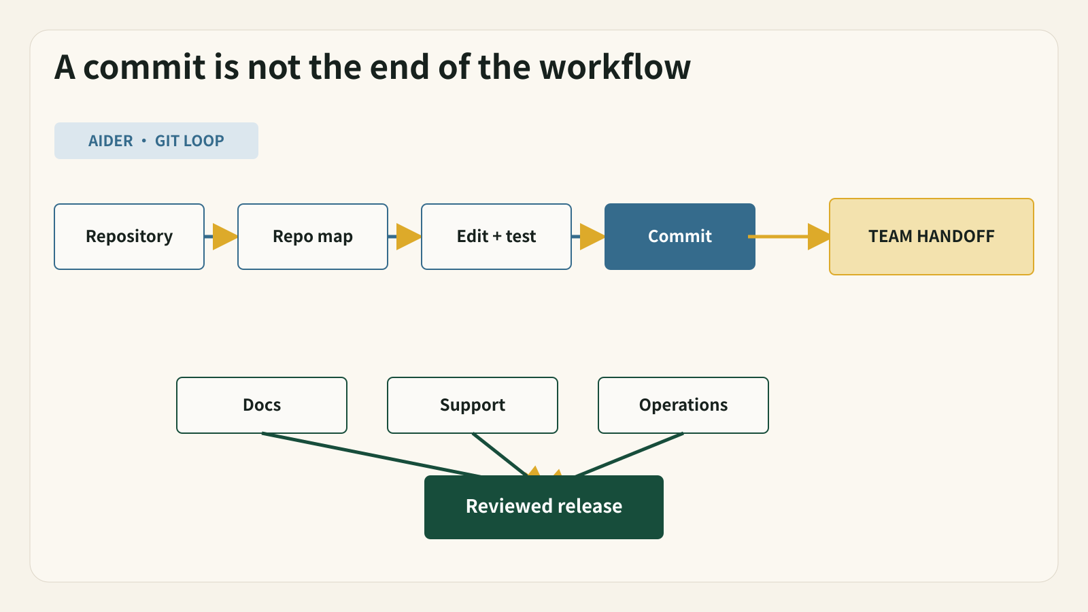The image size is (1088, 612).
Task: Select the TEAM HANDOFF box
Action: click(x=932, y=237)
